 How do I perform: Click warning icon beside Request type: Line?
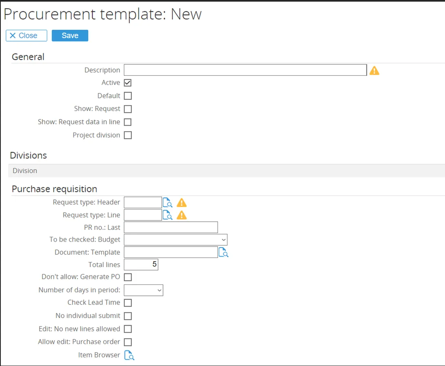(181, 215)
